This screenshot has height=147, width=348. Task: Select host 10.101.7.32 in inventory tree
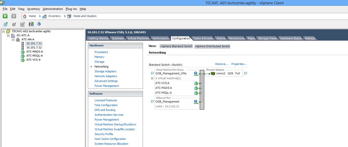point(34,47)
